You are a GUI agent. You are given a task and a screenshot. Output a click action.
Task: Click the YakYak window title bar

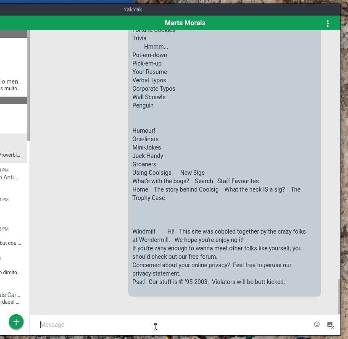tap(170, 10)
